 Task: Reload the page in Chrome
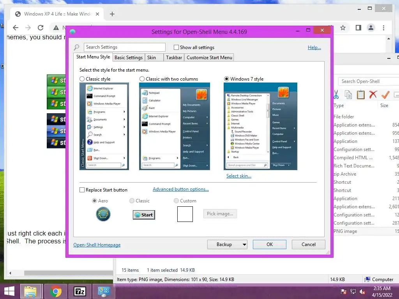coord(41,28)
